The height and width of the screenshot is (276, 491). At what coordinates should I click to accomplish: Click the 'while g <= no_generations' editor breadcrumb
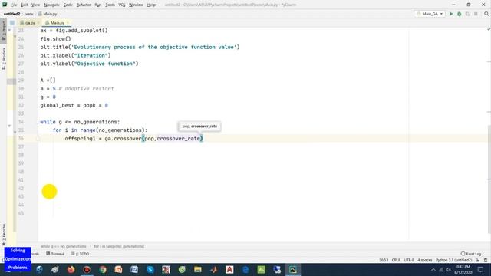(63, 246)
